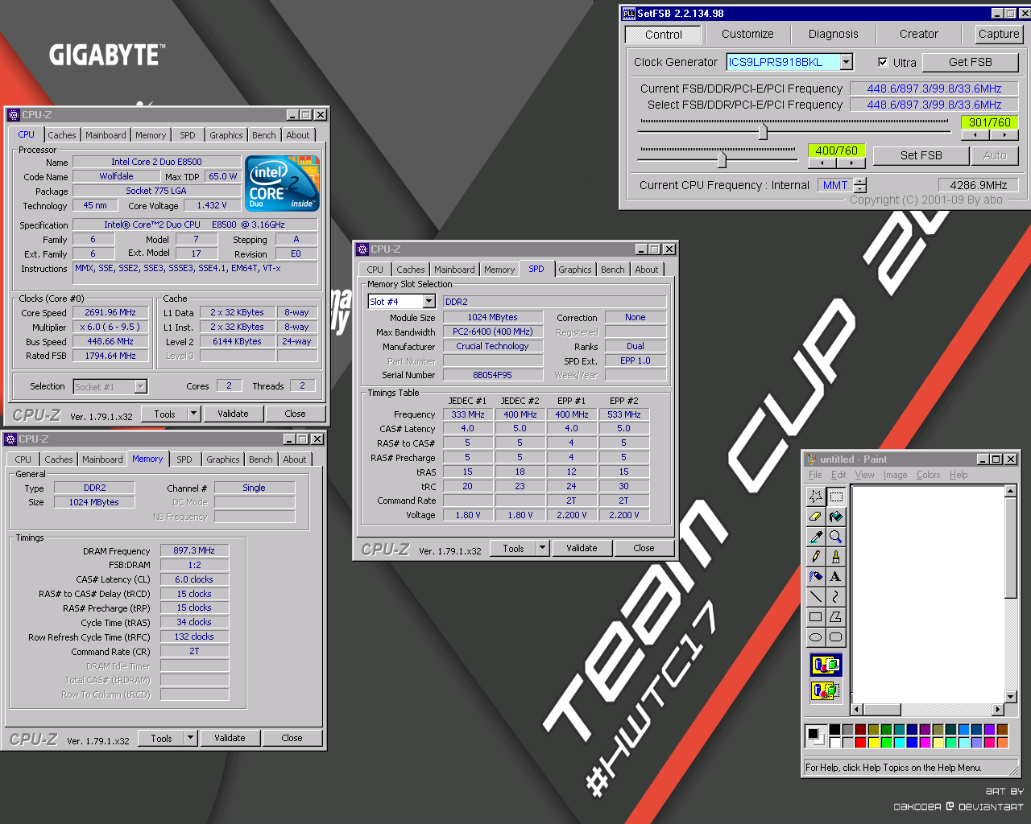
Task: Click the CPU-Z SPD window title icon
Action: [362, 249]
